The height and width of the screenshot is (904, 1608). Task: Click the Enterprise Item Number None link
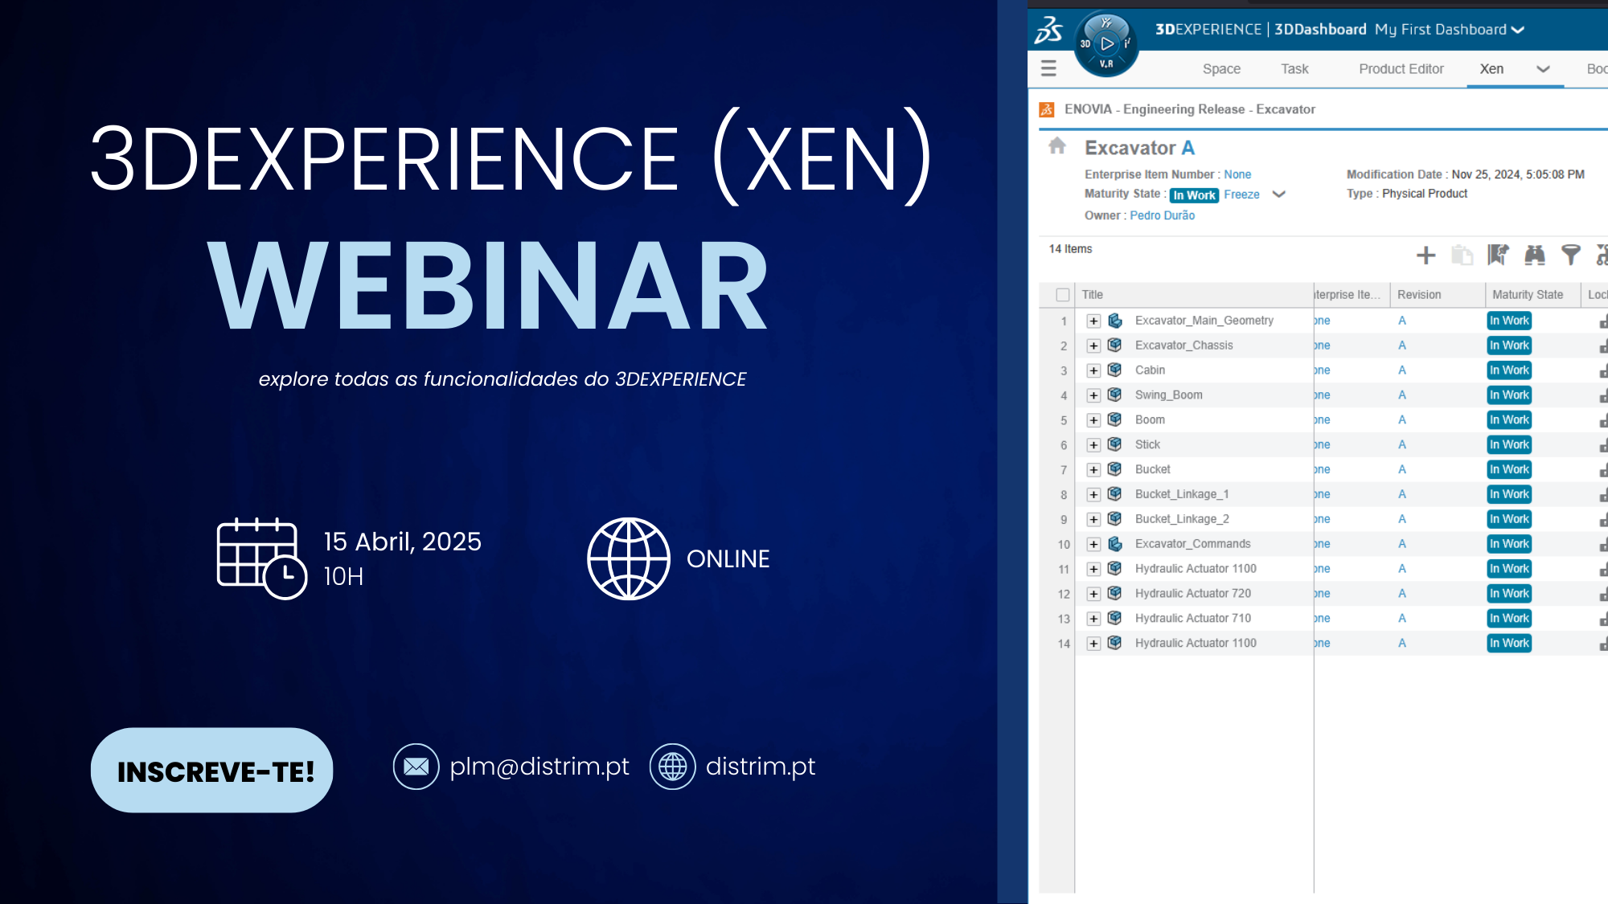[x=1237, y=174]
